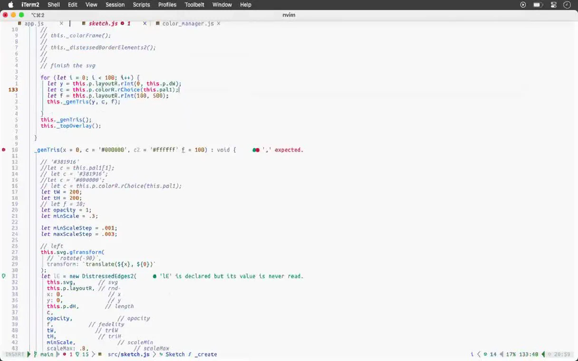
Task: Close the app.js buffer tab
Action: (x=61, y=23)
